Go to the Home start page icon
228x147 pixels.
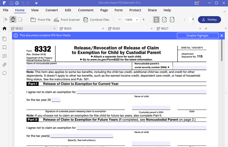click(x=4, y=28)
